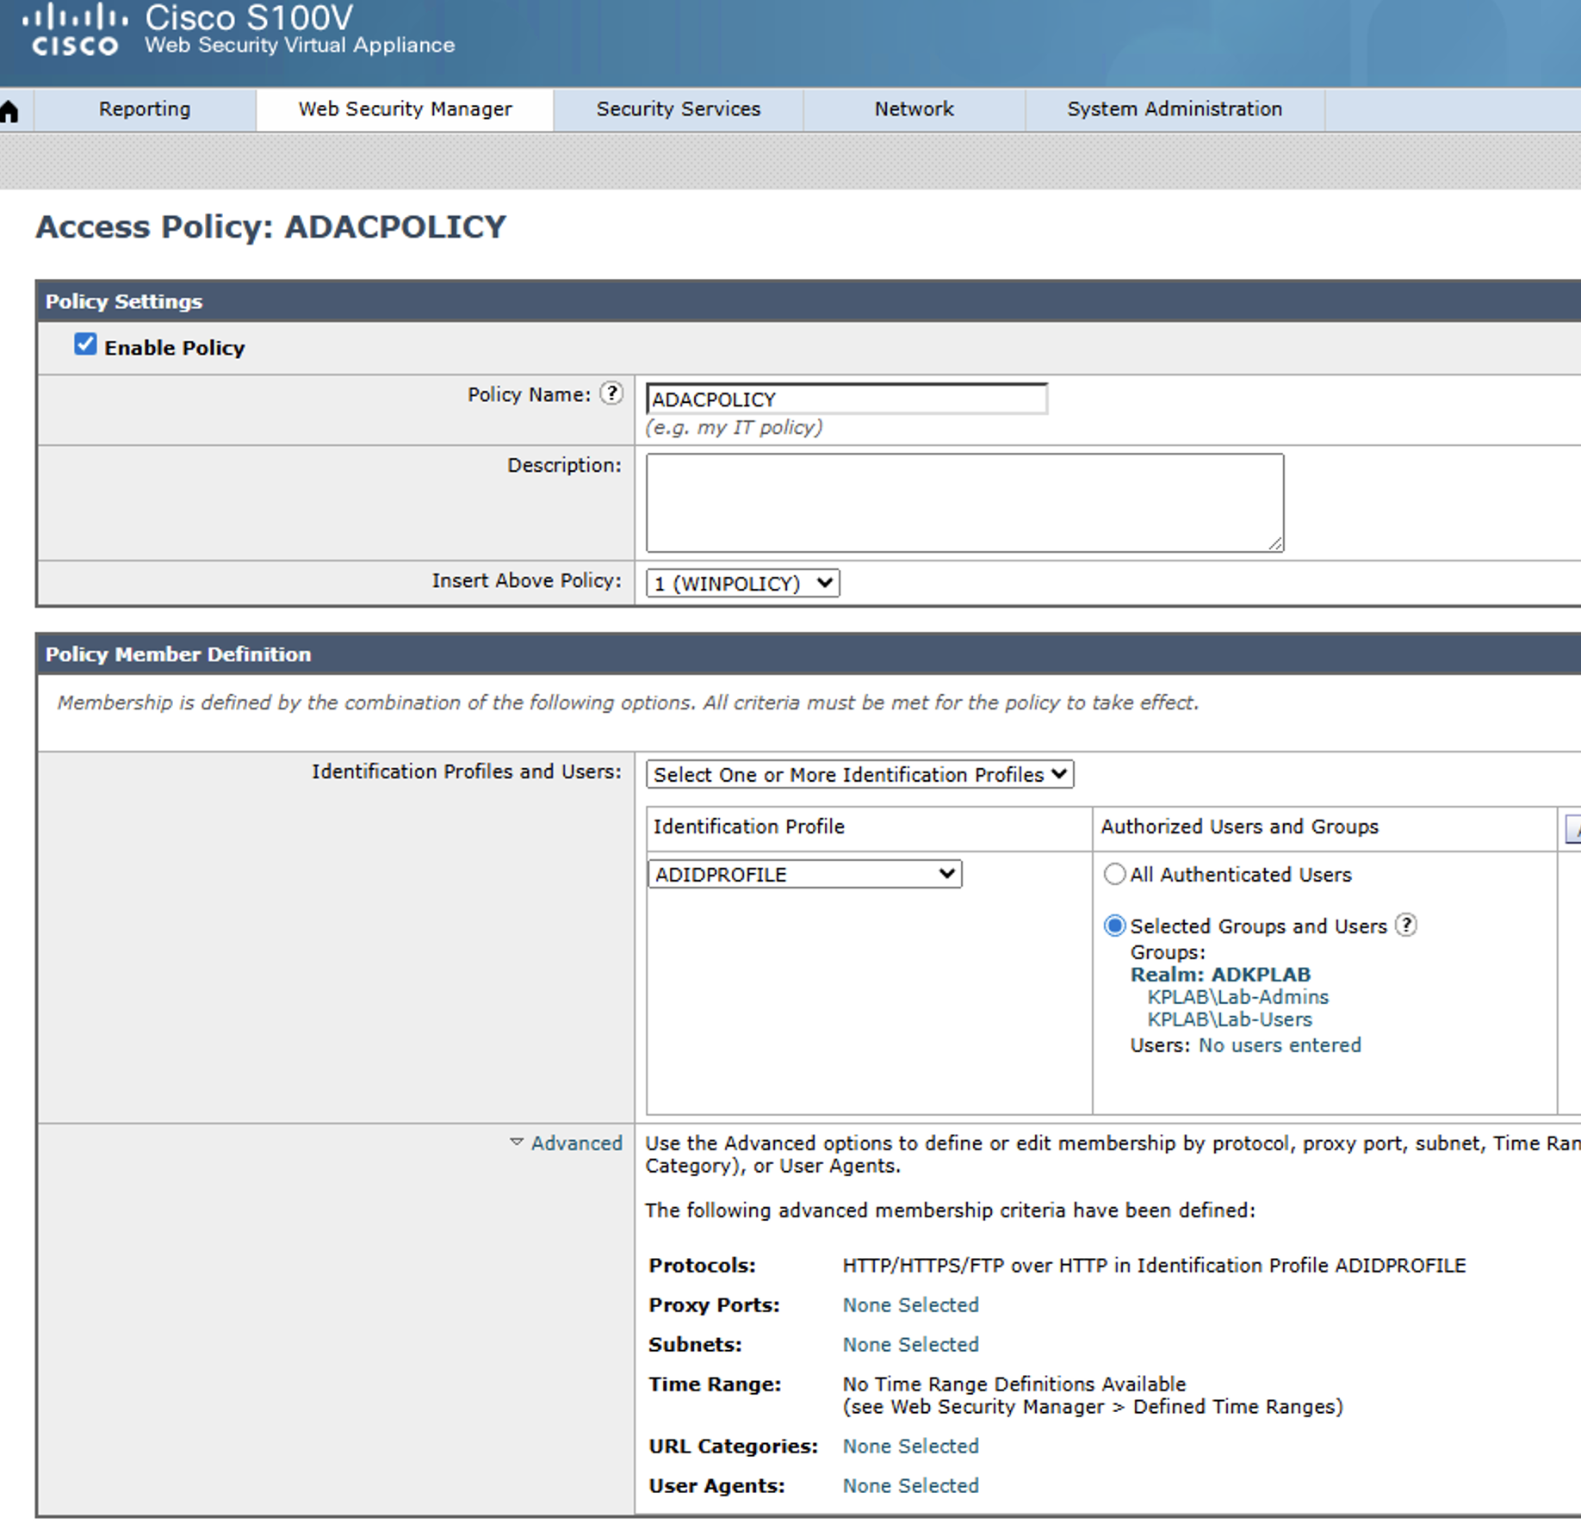The image size is (1581, 1524).
Task: Collapse the Advanced membership section
Action: coord(566,1143)
